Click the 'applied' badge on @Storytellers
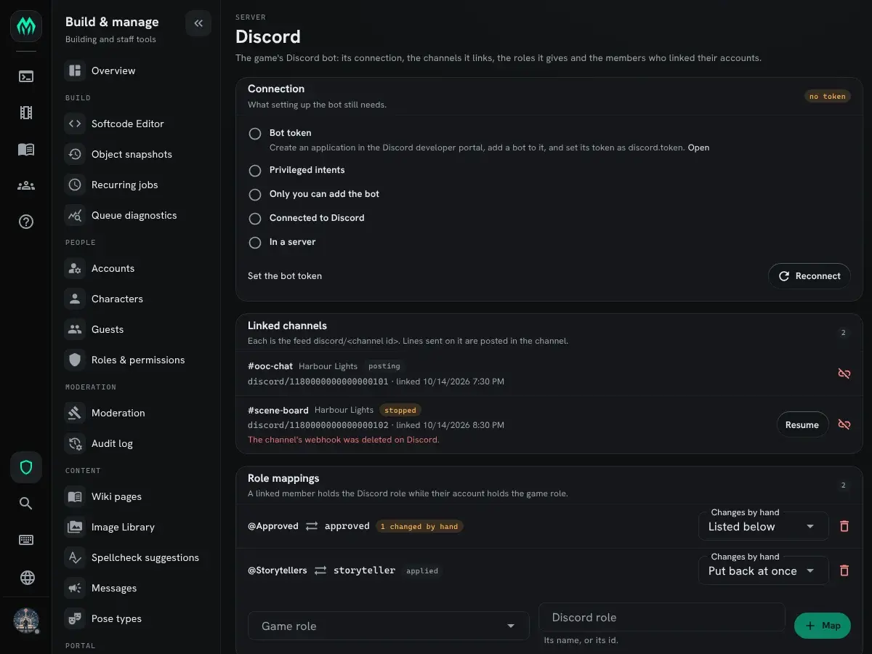 pyautogui.click(x=422, y=570)
